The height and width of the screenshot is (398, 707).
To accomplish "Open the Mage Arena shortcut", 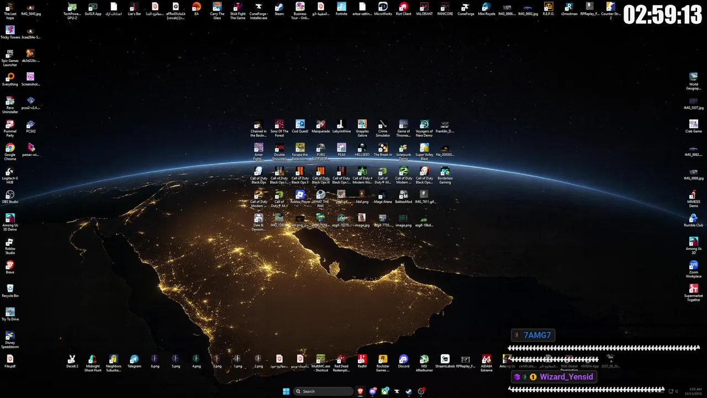I will coord(383,197).
